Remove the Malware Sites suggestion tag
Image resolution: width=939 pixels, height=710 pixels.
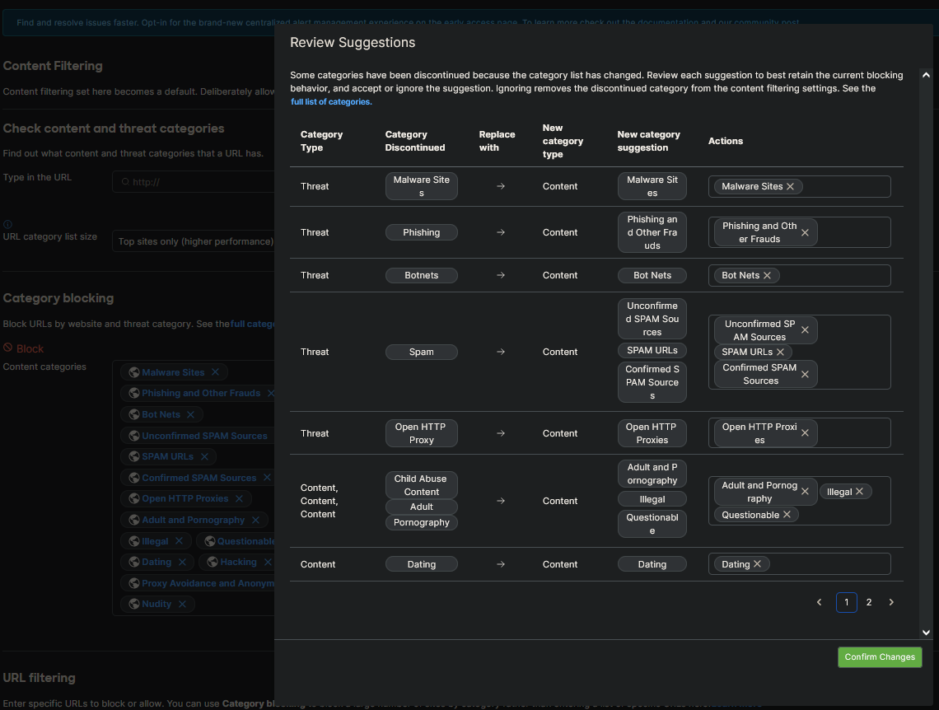point(789,186)
